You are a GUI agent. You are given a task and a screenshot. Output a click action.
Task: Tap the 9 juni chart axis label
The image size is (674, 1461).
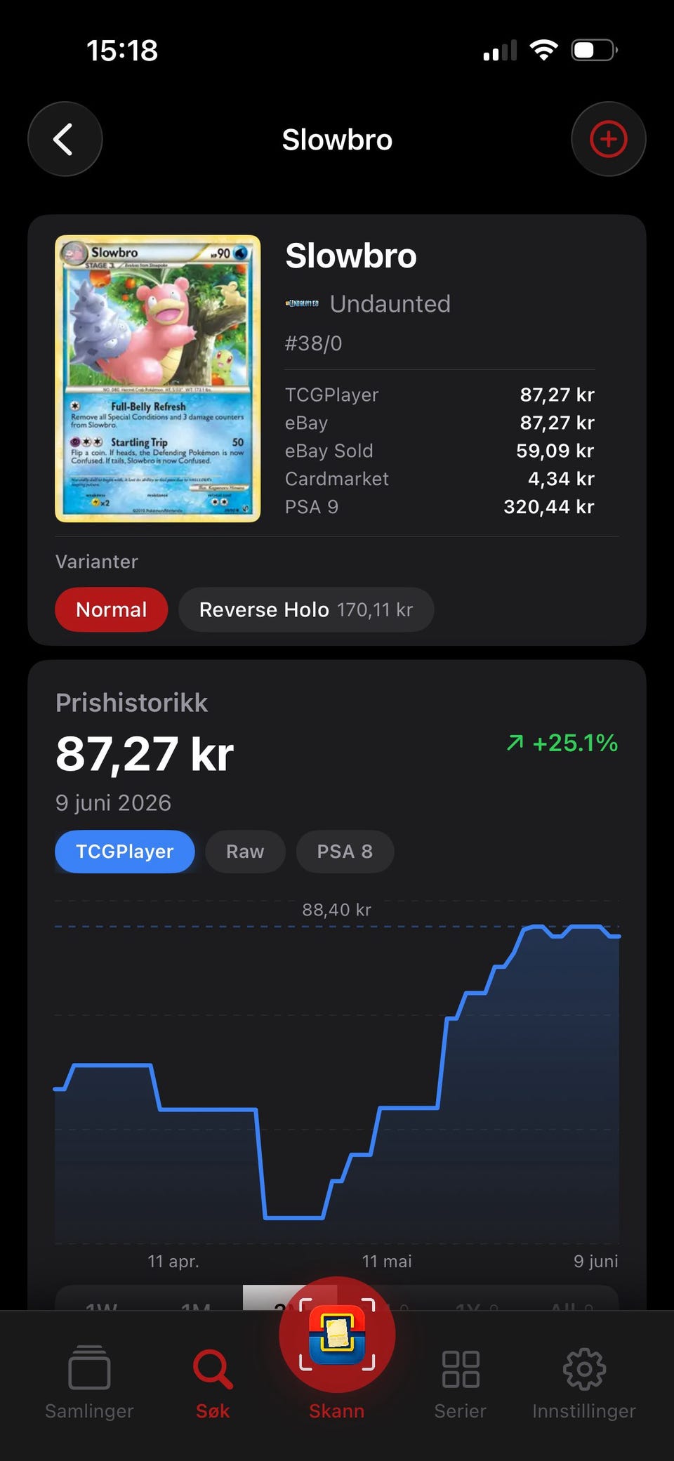click(x=595, y=1262)
